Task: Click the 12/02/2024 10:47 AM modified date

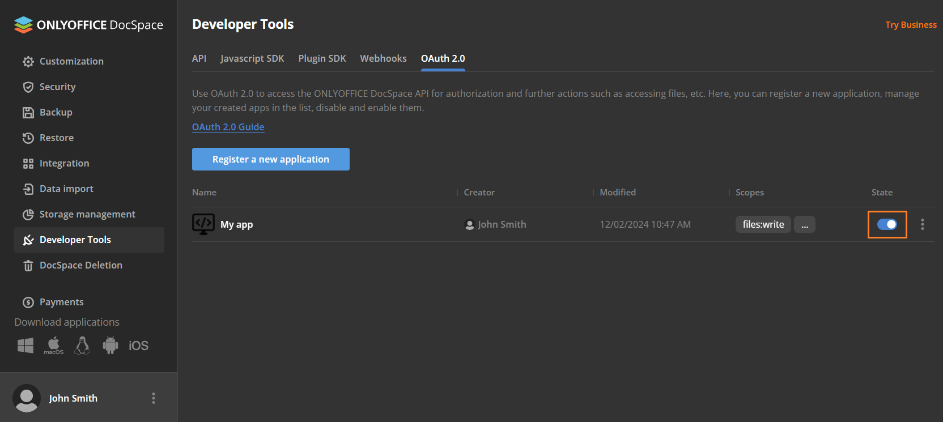Action: (x=645, y=224)
